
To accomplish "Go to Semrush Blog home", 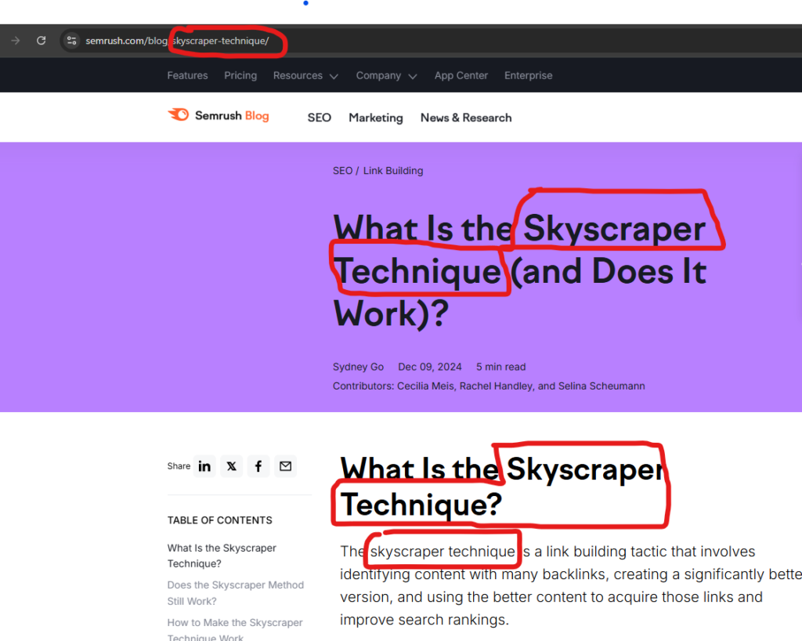I will pyautogui.click(x=219, y=115).
